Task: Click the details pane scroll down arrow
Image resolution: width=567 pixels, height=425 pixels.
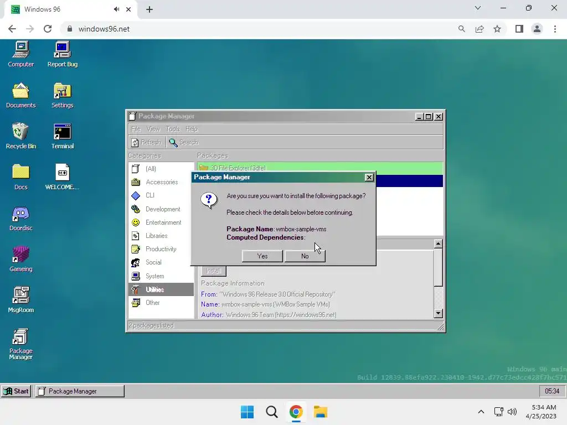Action: 438,313
